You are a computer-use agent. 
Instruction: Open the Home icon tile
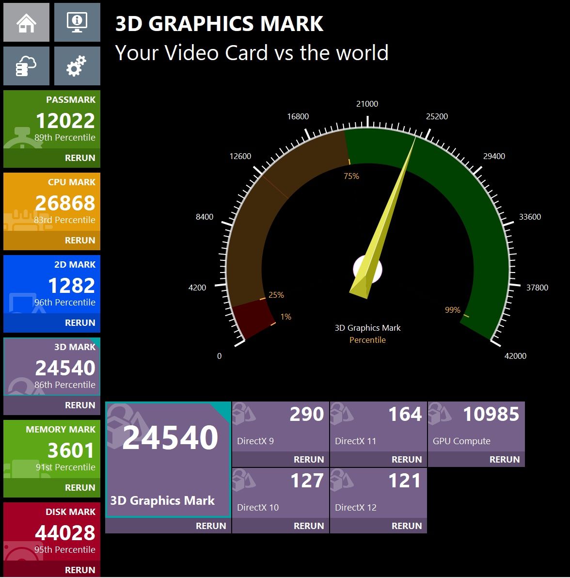tap(26, 22)
